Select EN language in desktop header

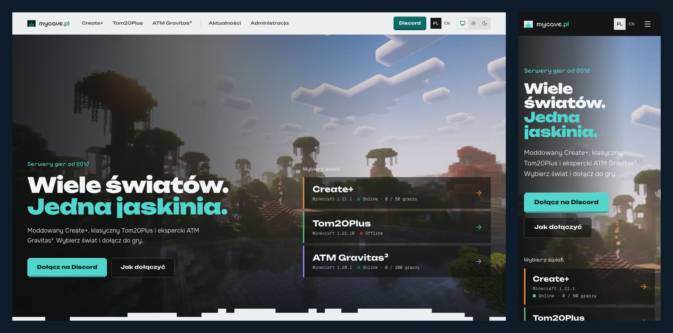click(x=447, y=23)
